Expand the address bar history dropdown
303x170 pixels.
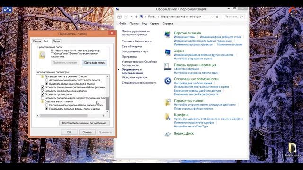(x=212, y=17)
